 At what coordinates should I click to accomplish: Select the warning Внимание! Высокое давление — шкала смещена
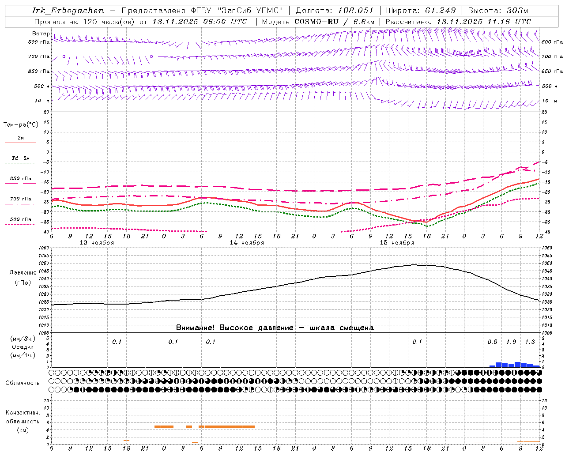point(275,328)
